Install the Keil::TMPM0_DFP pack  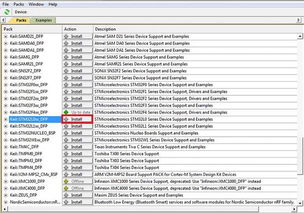77,154
